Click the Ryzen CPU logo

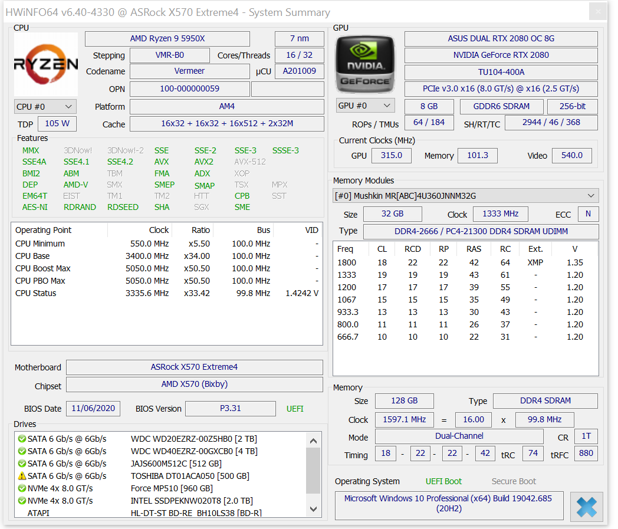pyautogui.click(x=46, y=64)
